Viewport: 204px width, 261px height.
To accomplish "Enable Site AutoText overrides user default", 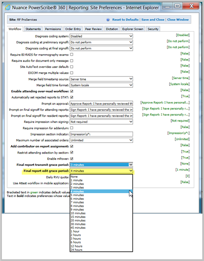I will pos(71,67).
